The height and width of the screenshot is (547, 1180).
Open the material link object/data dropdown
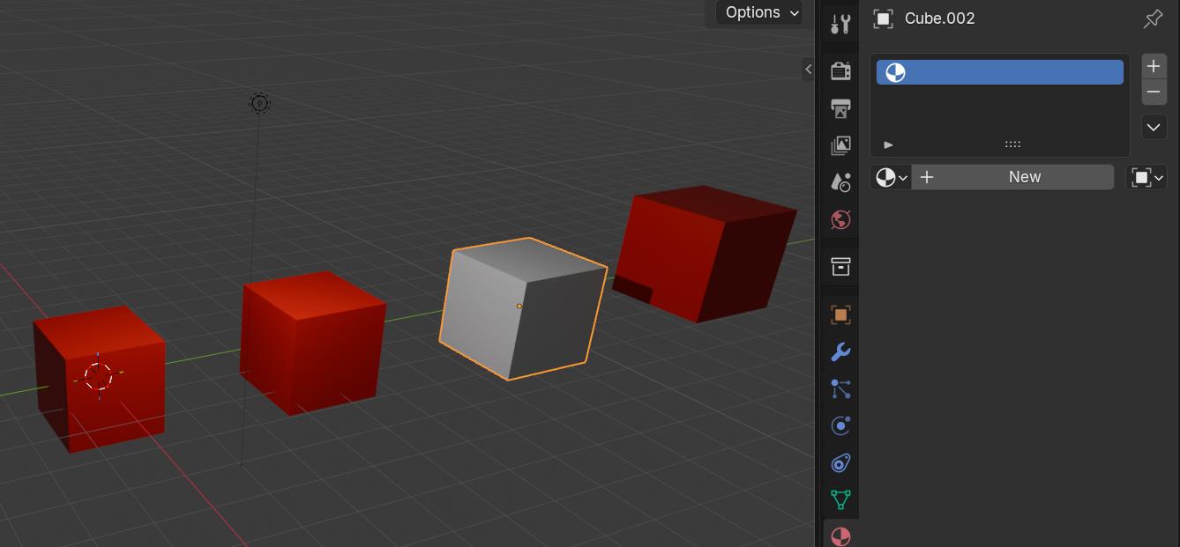click(1147, 177)
